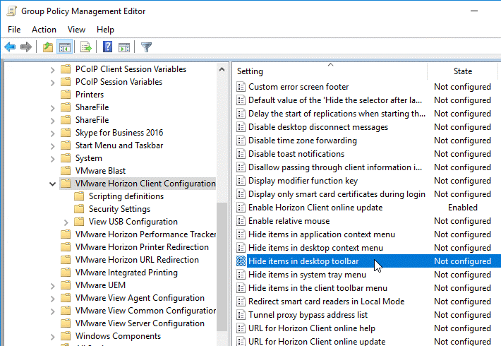Screen dimensions: 501x346
Task: Expand VMware View Agent Configuration node
Action: (x=53, y=299)
